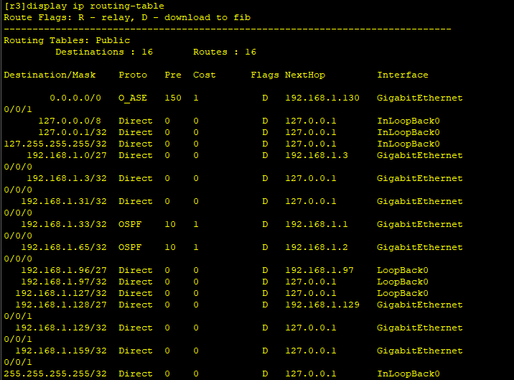Click the 'Flags' column header
Viewport: 514px width, 380px height.
tap(265, 75)
